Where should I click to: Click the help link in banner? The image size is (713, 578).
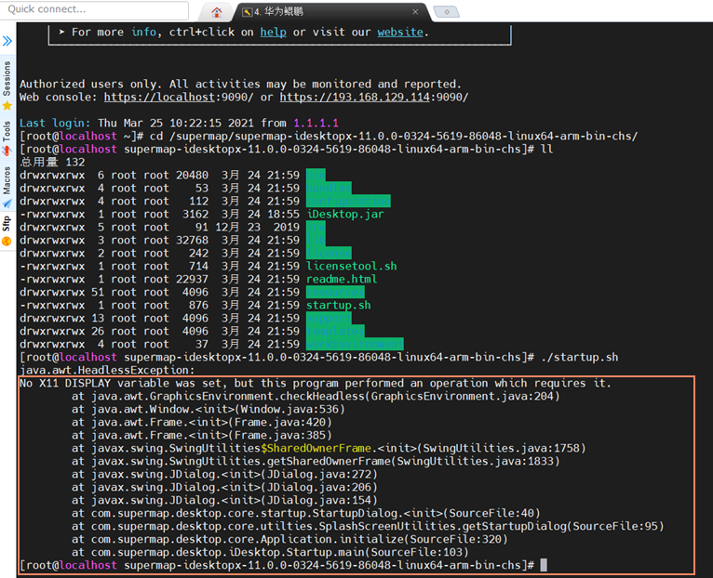[x=273, y=32]
